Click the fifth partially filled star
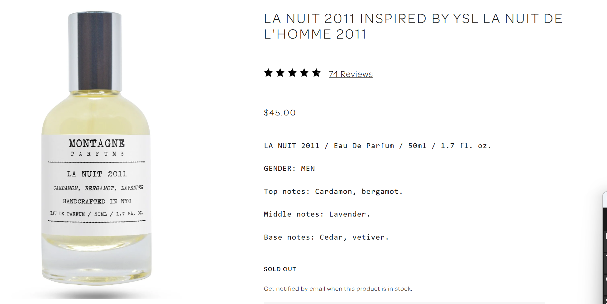The image size is (607, 304). tap(316, 73)
